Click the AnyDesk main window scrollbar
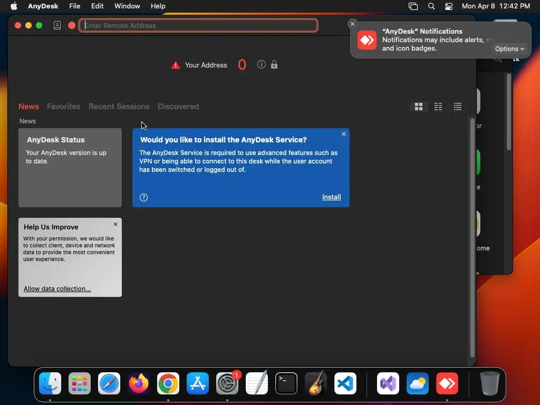 [x=472, y=238]
